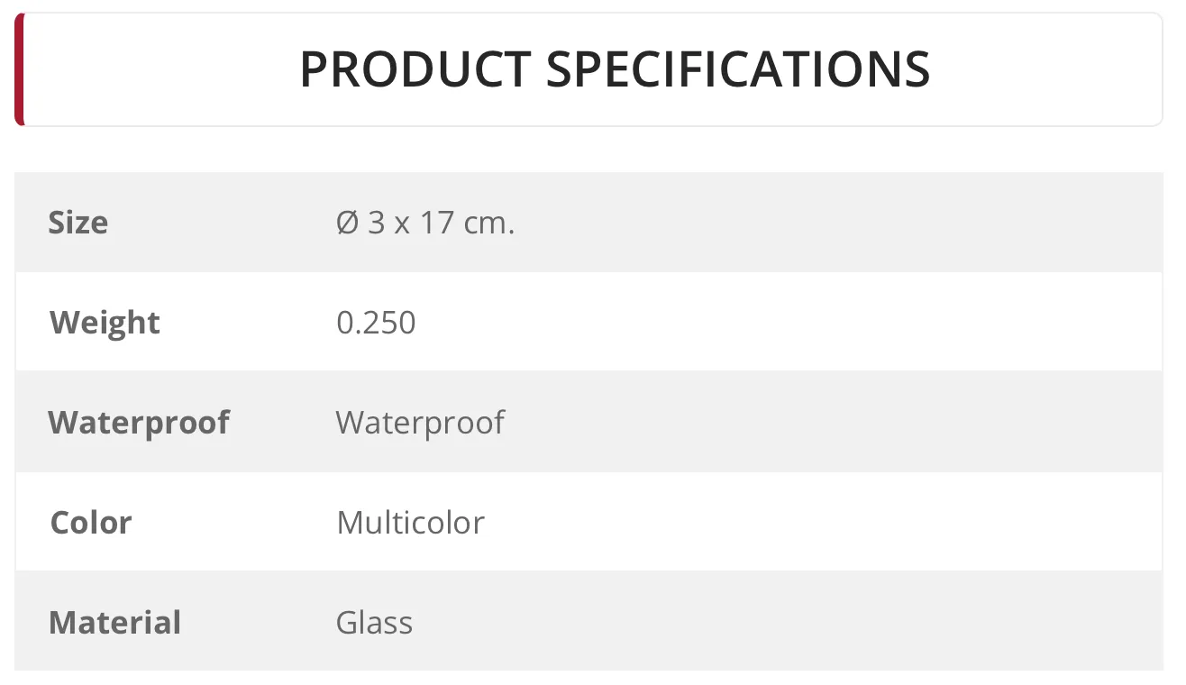This screenshot has width=1186, height=685.
Task: Click the Ø 3 x 17 cm. value
Action: coord(425,223)
